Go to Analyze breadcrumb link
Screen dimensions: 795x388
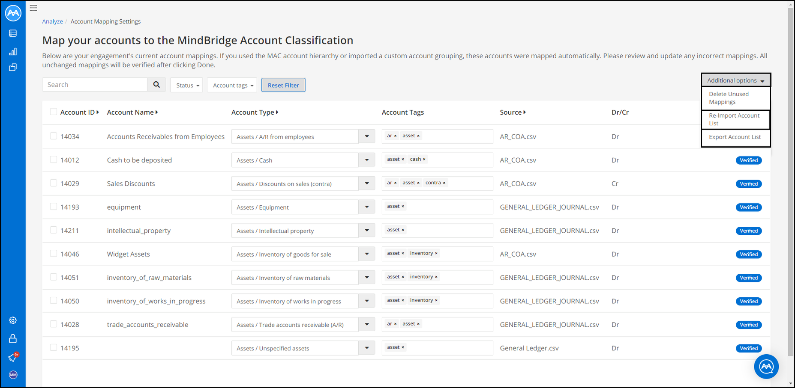pos(52,21)
